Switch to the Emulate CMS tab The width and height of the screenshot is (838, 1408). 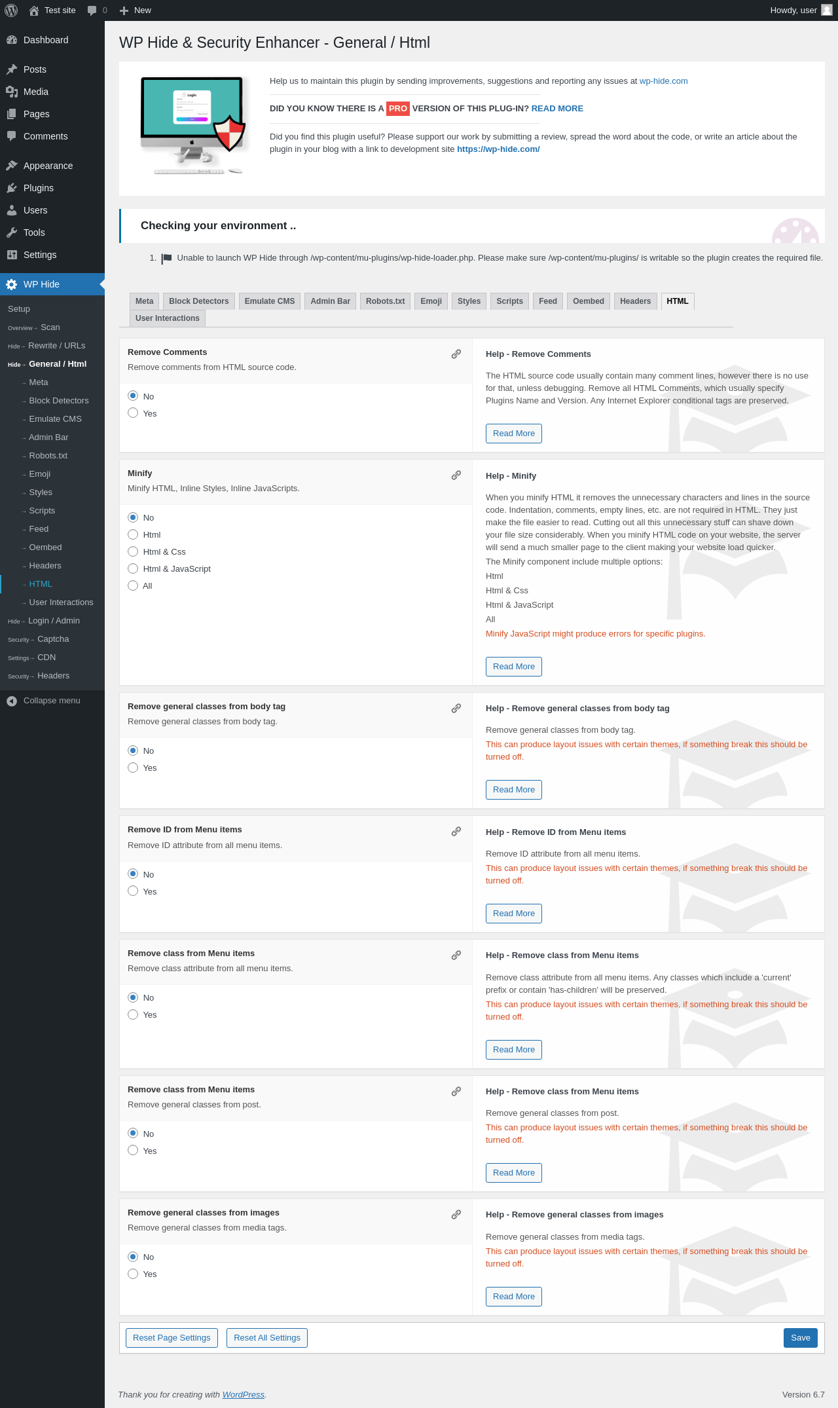[270, 301]
